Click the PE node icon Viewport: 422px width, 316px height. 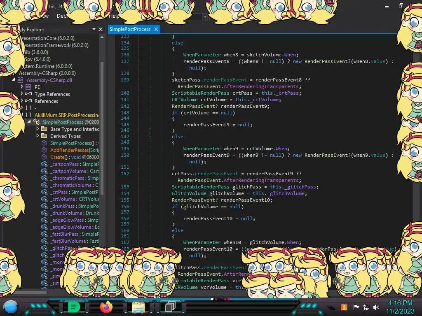[28, 87]
